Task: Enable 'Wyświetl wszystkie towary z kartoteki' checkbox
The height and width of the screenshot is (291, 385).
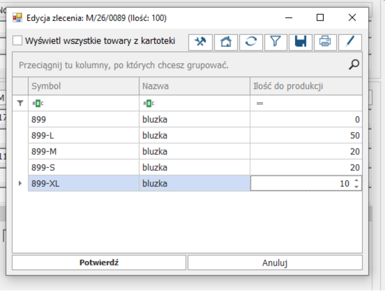Action: [x=18, y=41]
